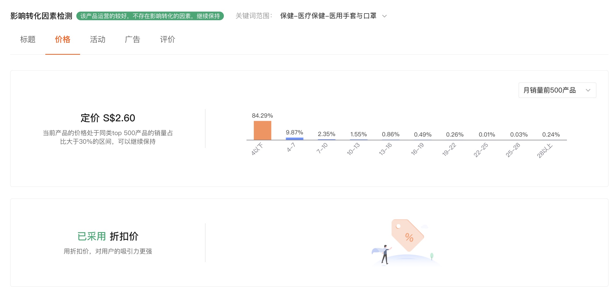Click the 0.01% value label
This screenshot has height=295, width=609.
tap(487, 135)
